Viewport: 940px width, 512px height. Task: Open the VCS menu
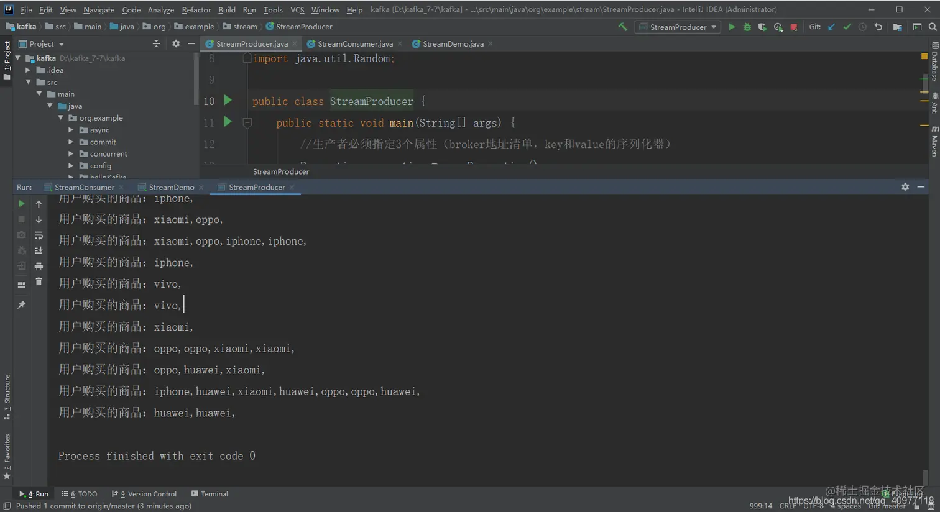click(297, 9)
